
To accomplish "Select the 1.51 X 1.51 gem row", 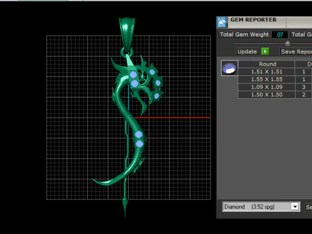I will tap(275, 71).
